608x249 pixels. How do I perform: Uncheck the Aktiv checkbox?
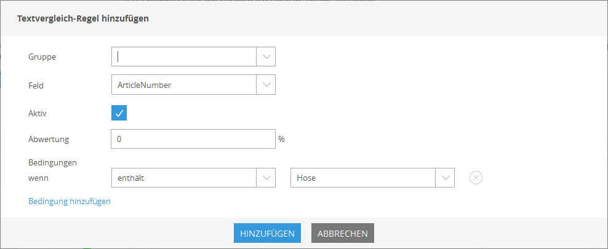(x=119, y=113)
